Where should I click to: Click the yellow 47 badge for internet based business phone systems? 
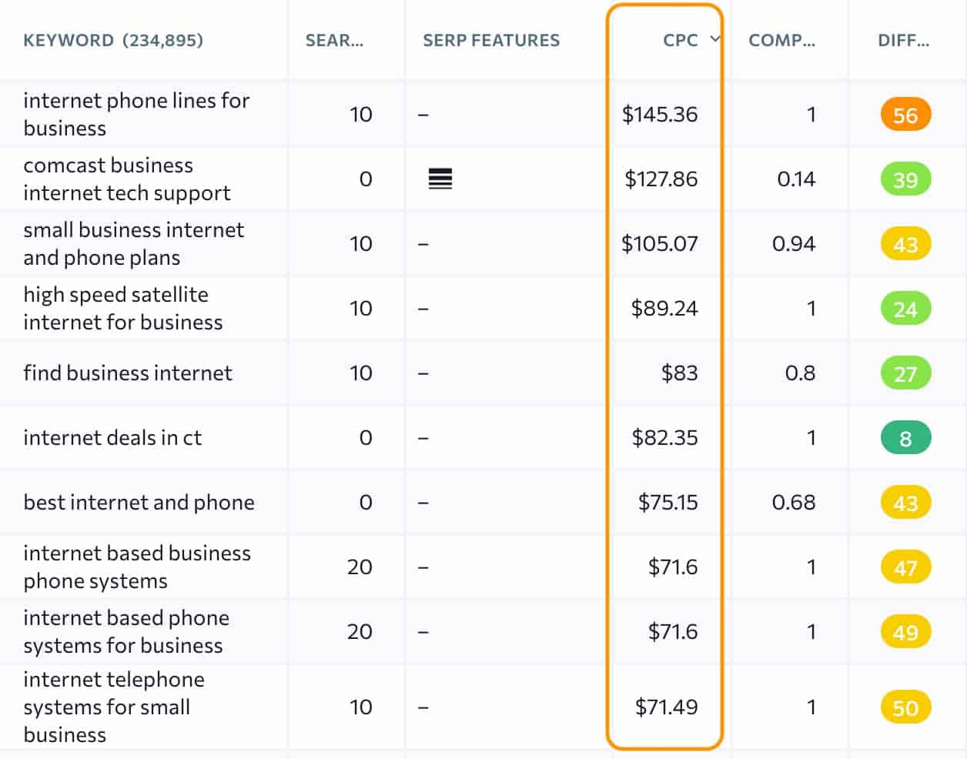[905, 567]
